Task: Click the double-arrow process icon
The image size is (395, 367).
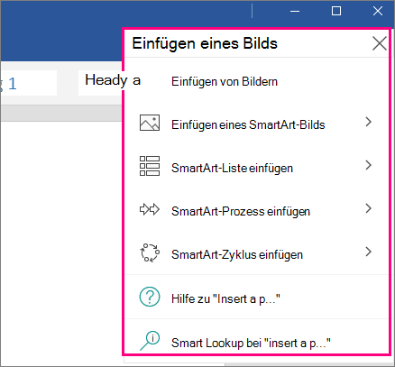Action: [150, 209]
